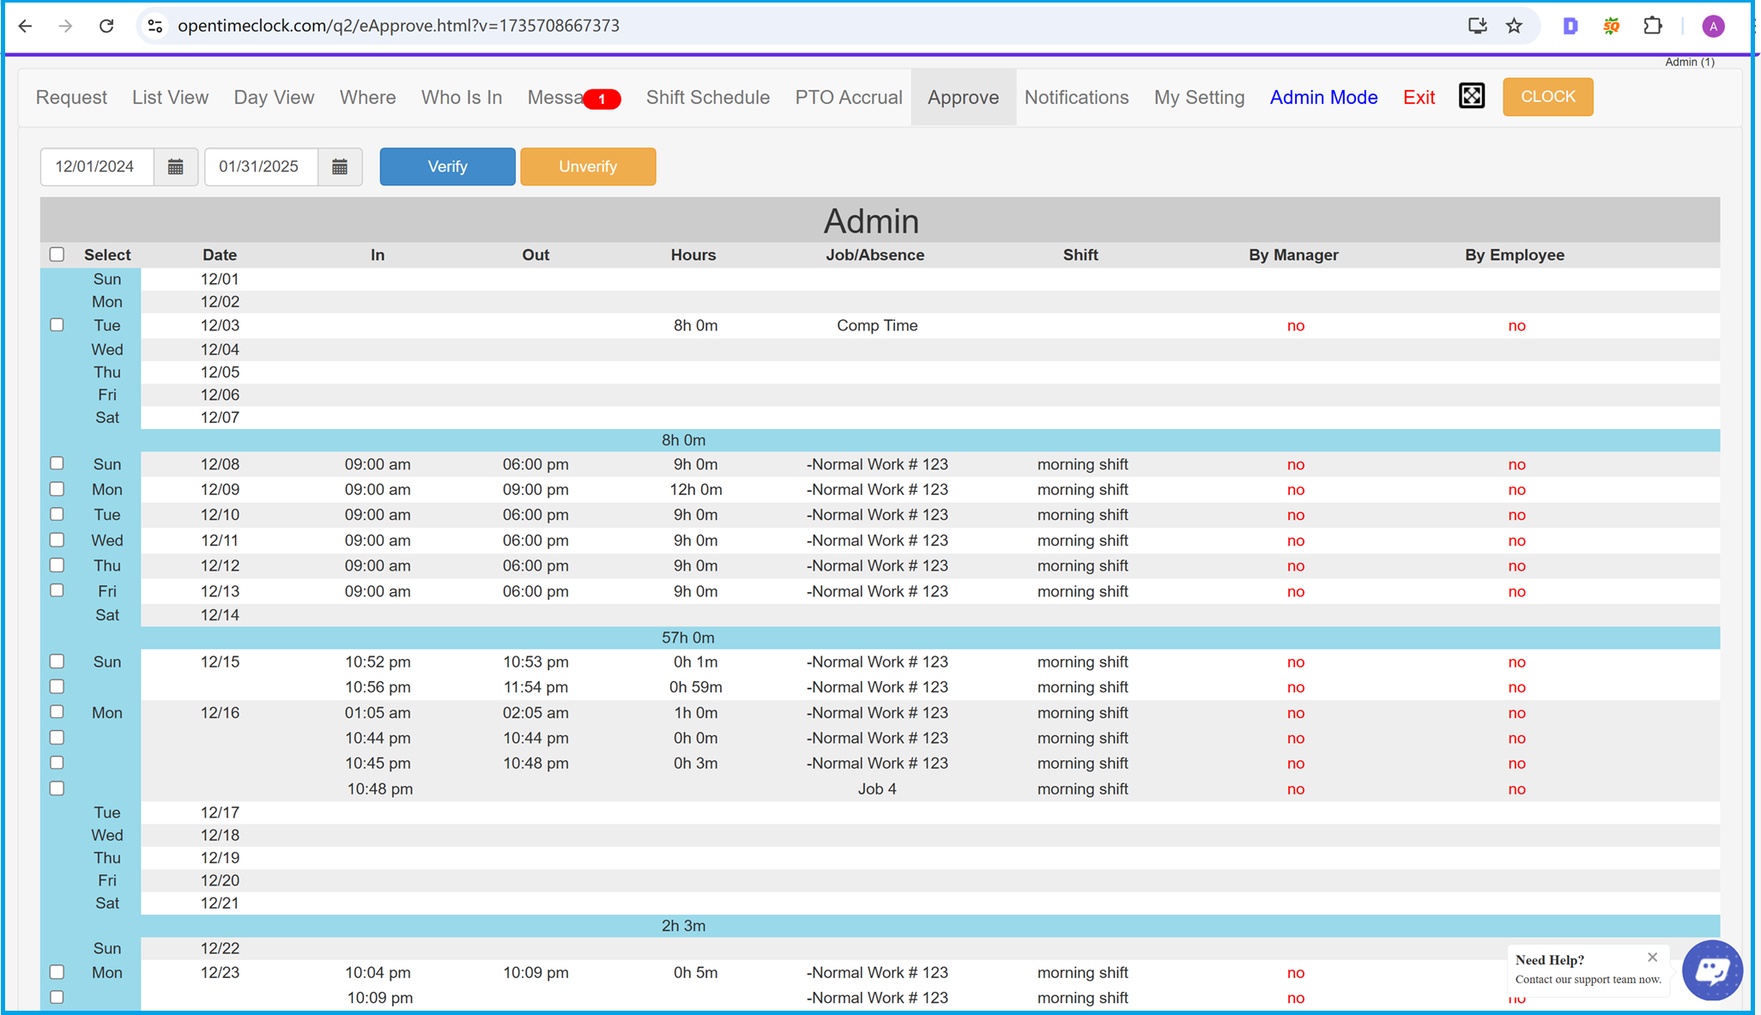Switch to the List View tab
This screenshot has height=1015, width=1761.
(170, 98)
